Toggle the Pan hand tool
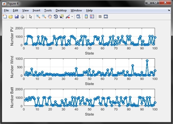Viewport: 173px width, 124px height. [50, 17]
